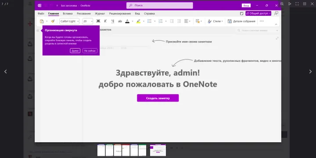
Task: Open the Файл menu
Action: coord(41,14)
